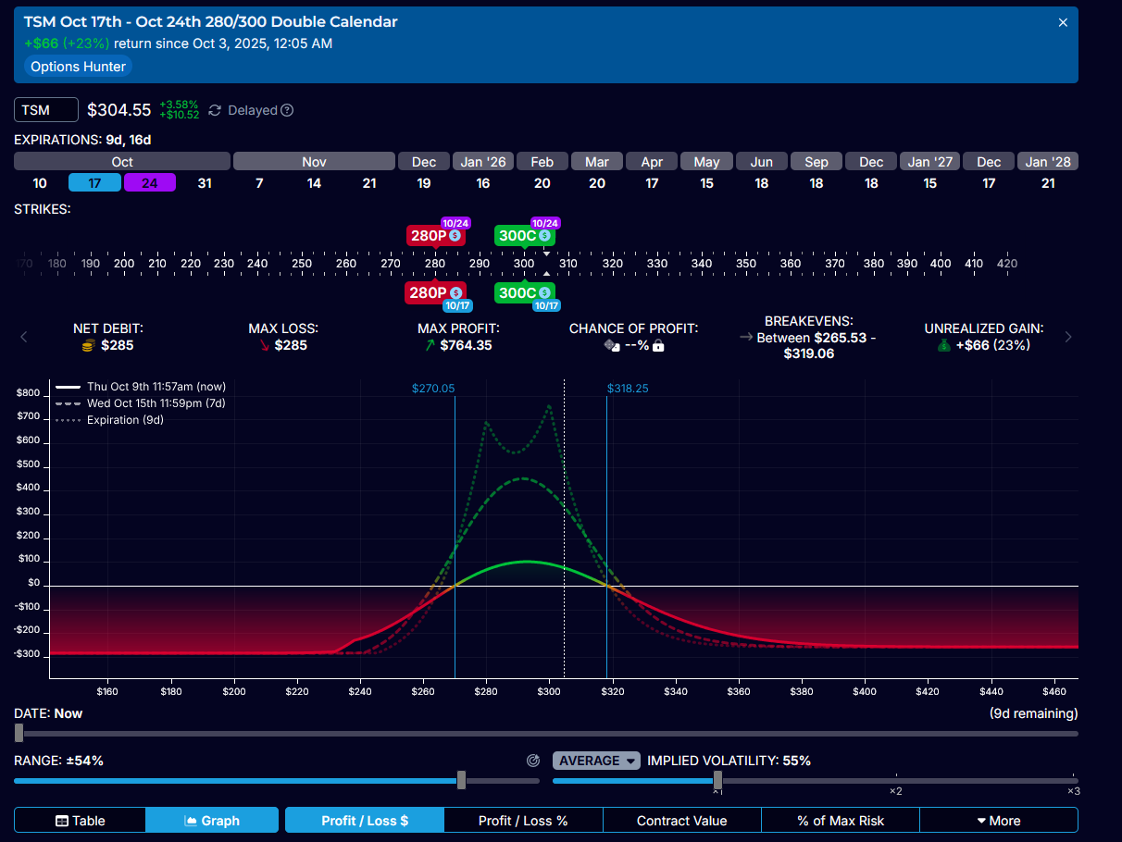Image resolution: width=1122 pixels, height=842 pixels.
Task: Switch to the Table view tab
Action: pos(80,821)
